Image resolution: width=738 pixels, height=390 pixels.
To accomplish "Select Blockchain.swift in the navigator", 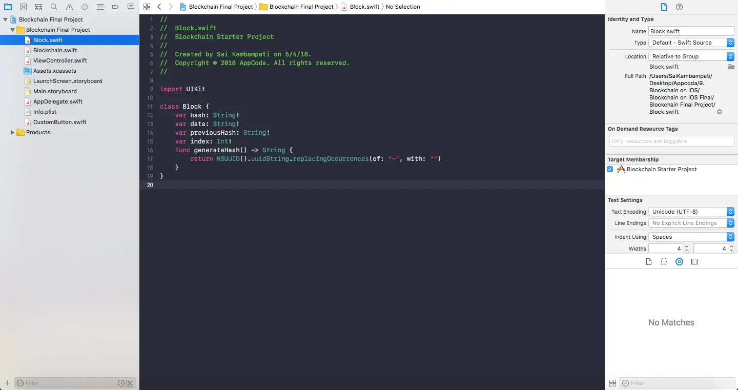I will pyautogui.click(x=55, y=50).
